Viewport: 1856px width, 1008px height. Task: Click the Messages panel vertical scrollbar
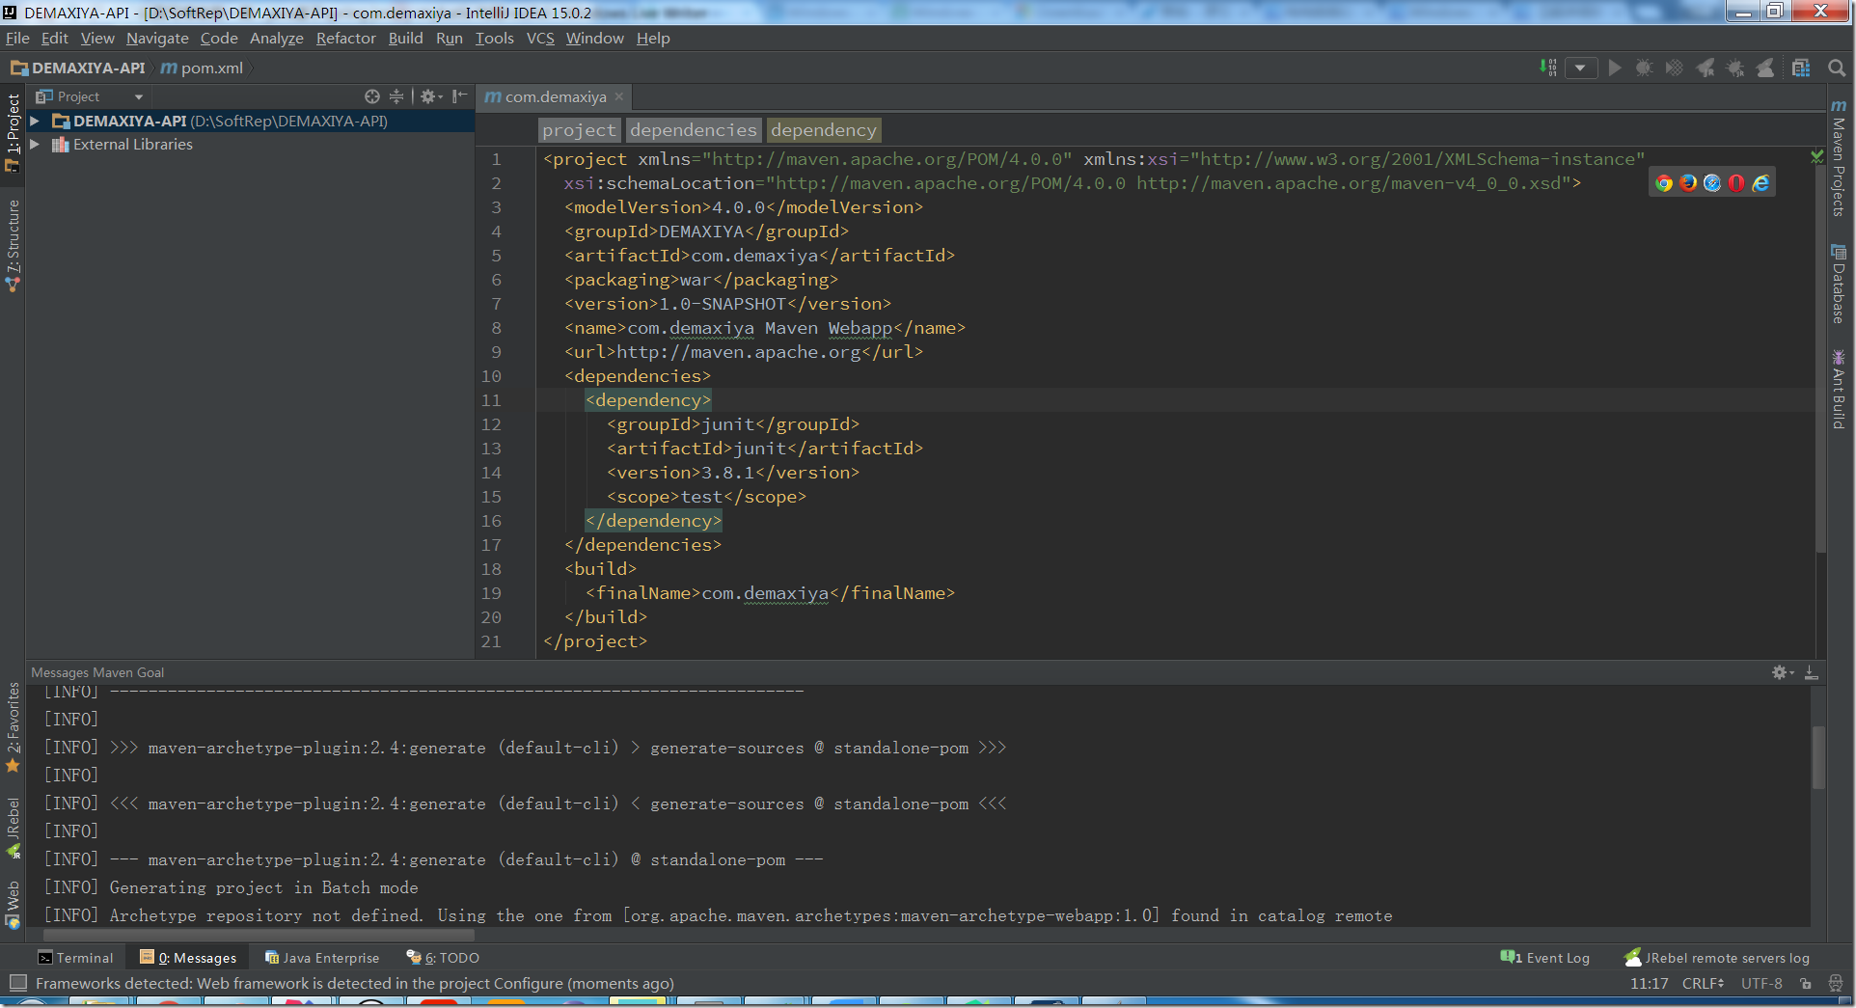coord(1818,758)
